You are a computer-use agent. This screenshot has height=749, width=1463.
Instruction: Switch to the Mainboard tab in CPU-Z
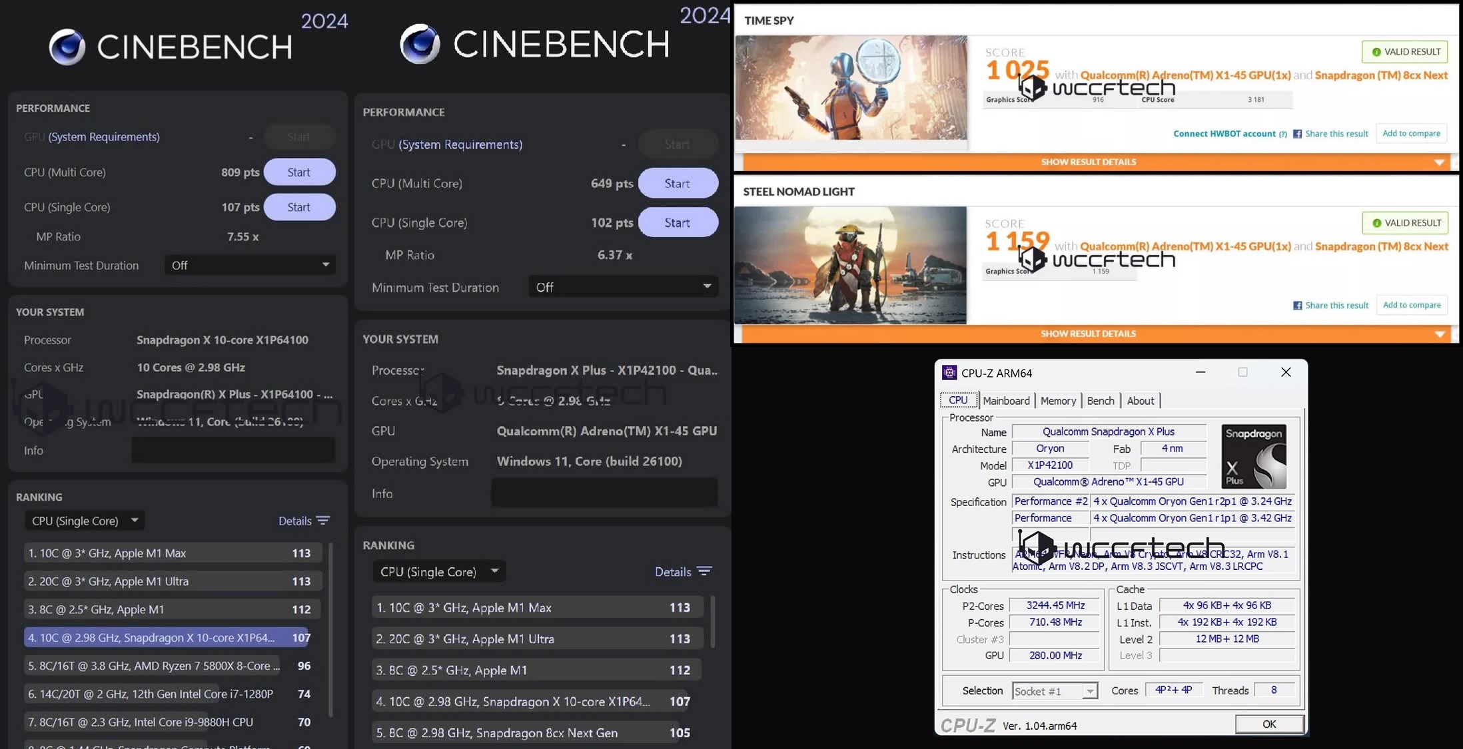coord(1006,401)
